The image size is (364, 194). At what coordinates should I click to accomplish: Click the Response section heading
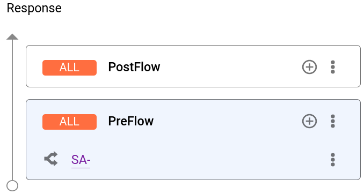point(34,9)
